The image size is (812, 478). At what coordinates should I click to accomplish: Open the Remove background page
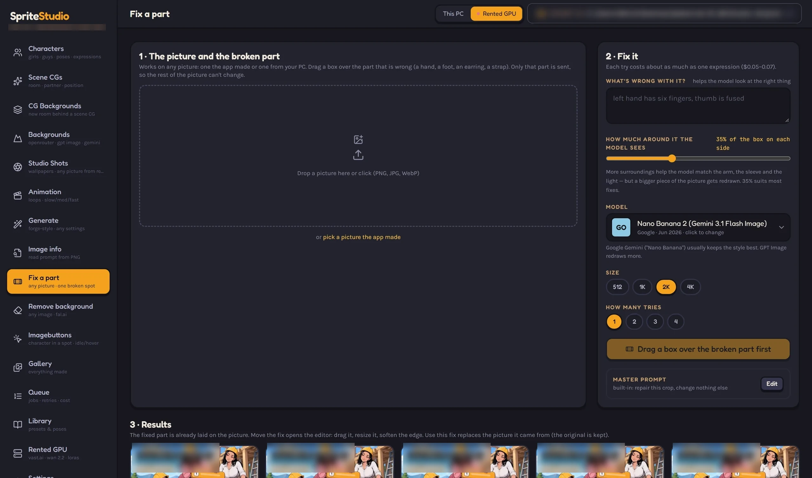coord(58,310)
